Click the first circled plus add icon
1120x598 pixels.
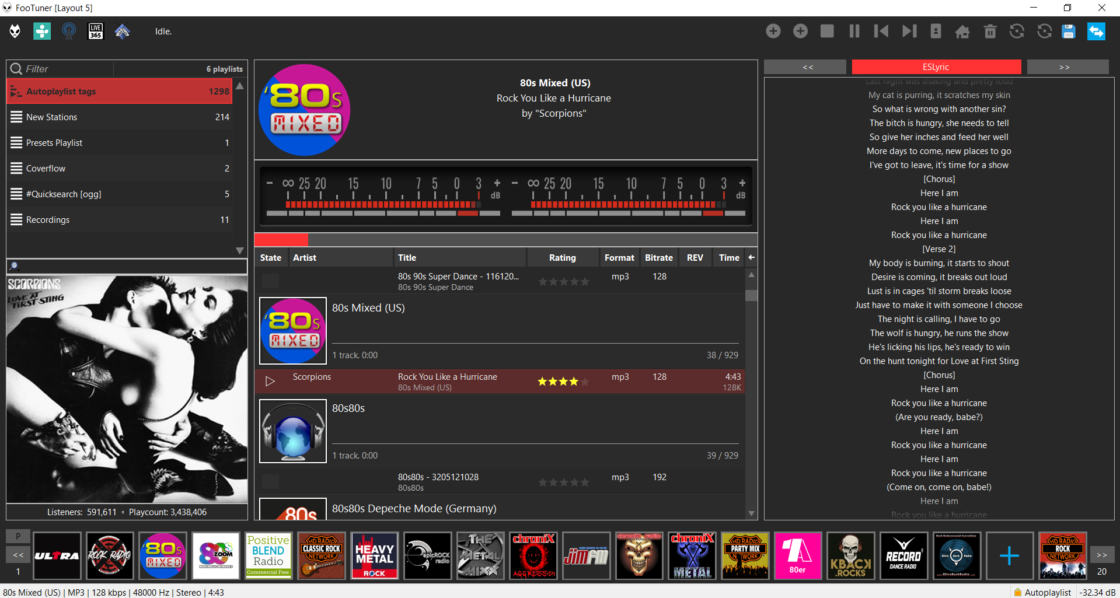click(773, 31)
